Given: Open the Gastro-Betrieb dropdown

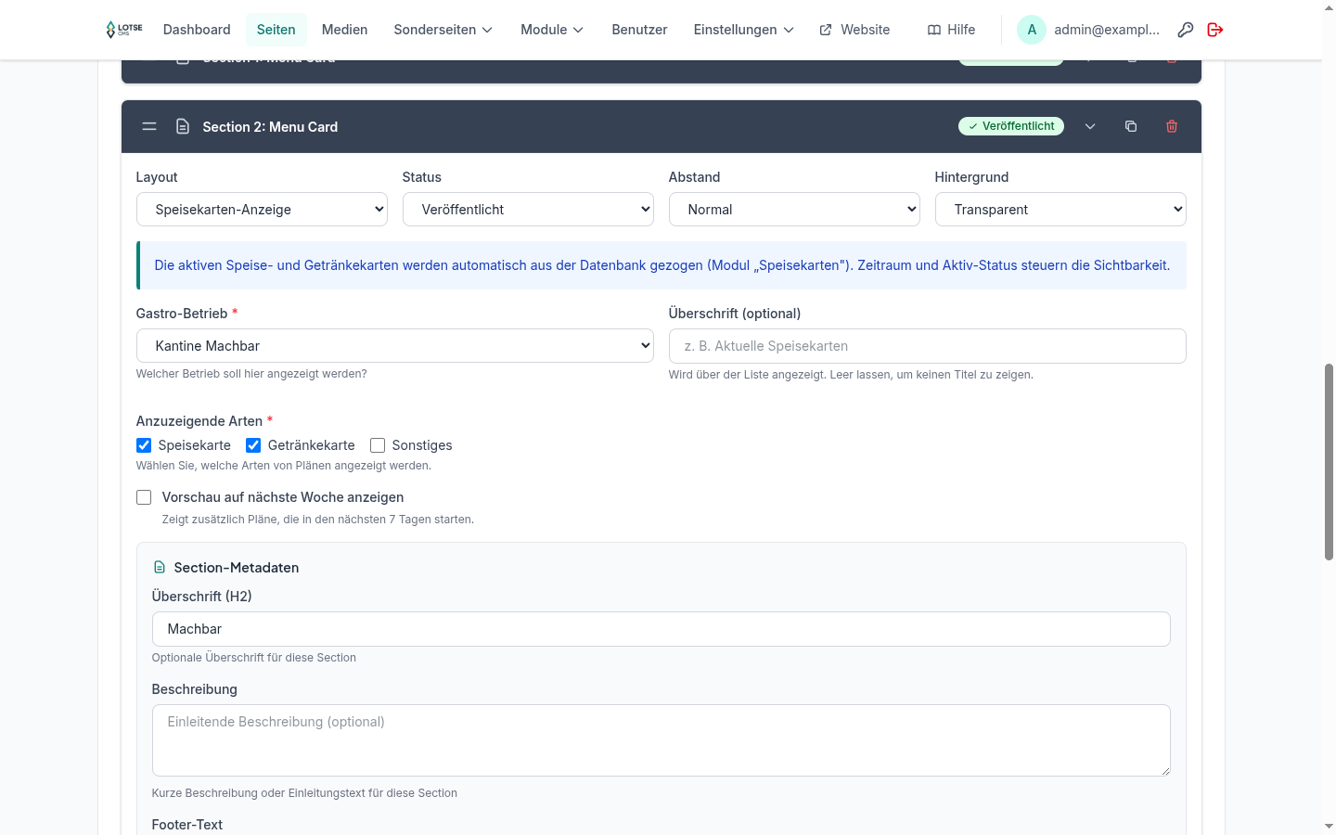Looking at the screenshot, I should [395, 346].
